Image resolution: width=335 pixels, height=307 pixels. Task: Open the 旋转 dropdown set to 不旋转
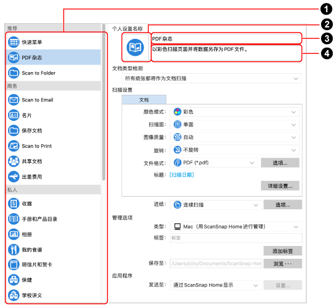(234, 150)
